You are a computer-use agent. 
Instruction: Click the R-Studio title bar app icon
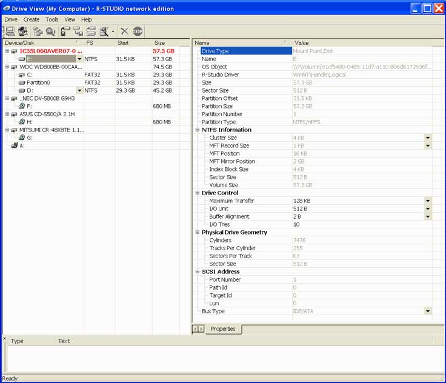(x=7, y=8)
